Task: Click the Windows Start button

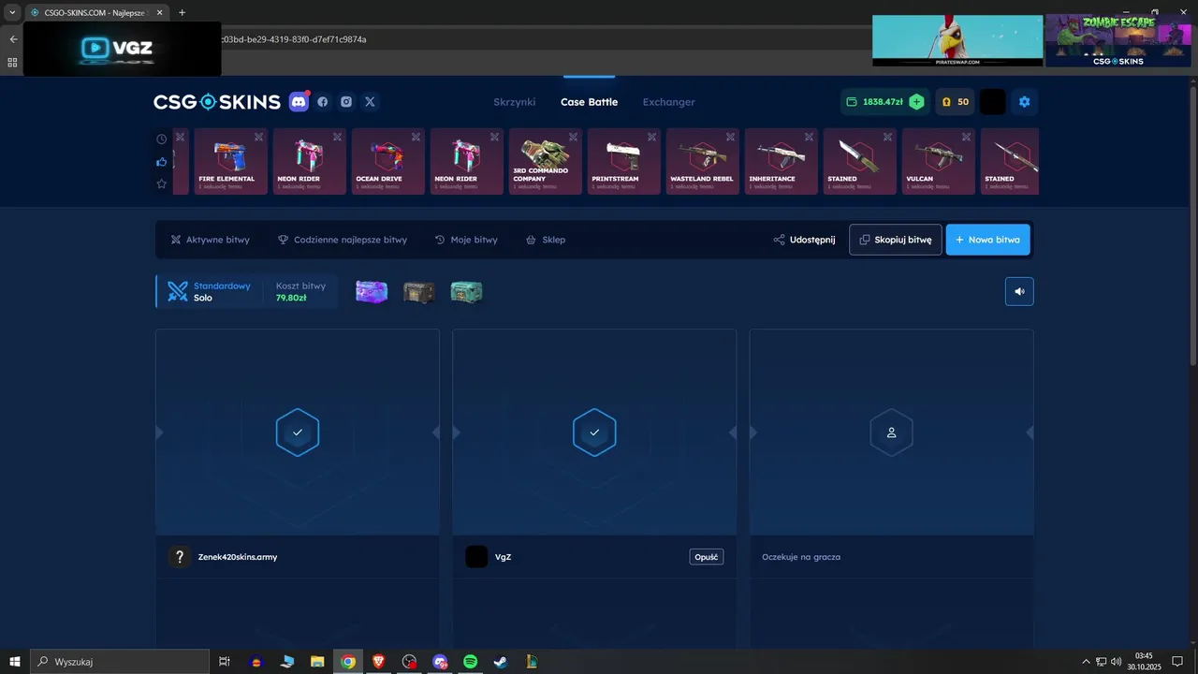Action: tap(15, 662)
